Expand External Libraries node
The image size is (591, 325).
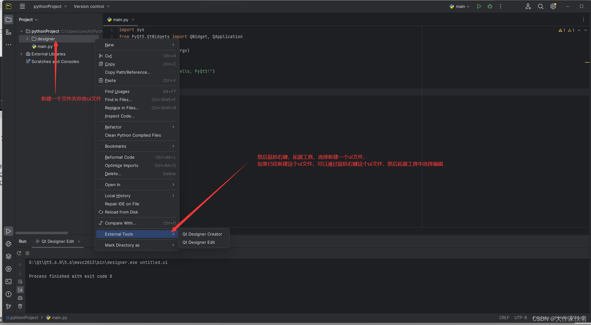point(21,54)
